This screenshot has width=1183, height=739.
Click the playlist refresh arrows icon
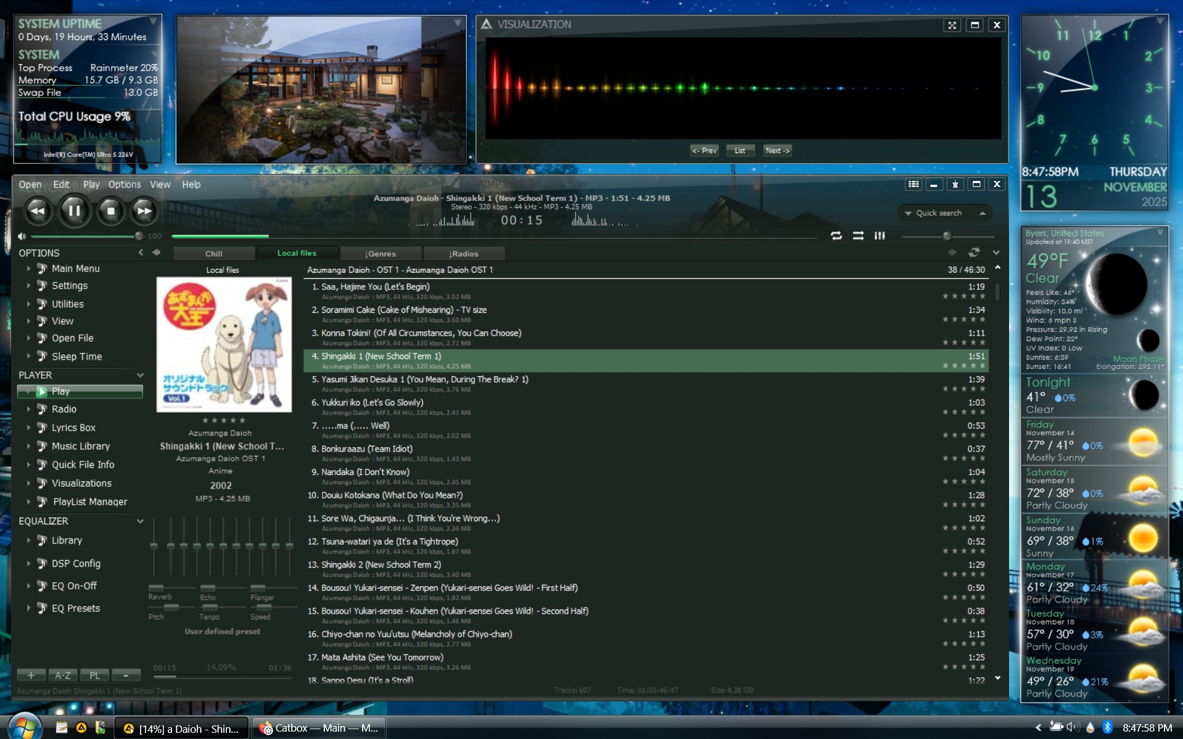coord(974,252)
